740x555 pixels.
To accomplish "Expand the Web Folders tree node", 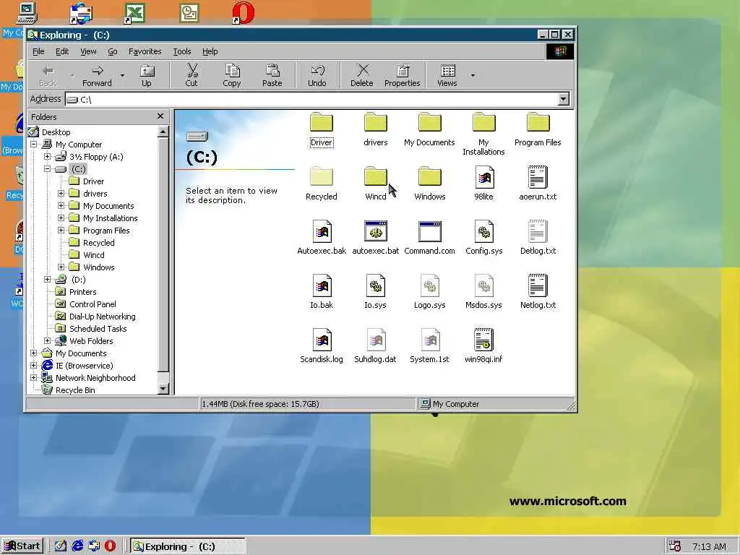I will tap(47, 341).
